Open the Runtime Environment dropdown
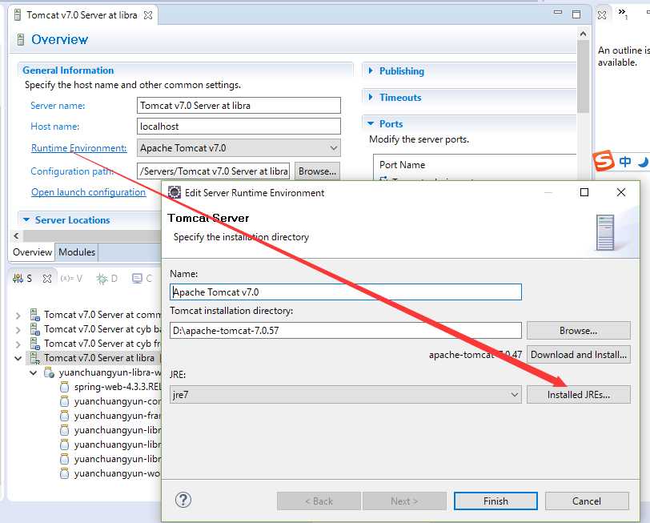 (x=239, y=148)
